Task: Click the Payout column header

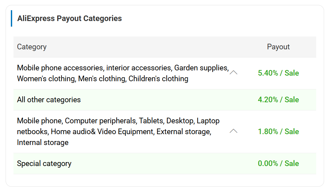Action: click(x=278, y=47)
